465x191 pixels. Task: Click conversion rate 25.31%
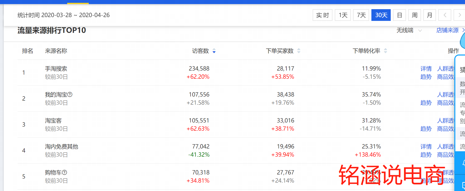[x=371, y=146]
